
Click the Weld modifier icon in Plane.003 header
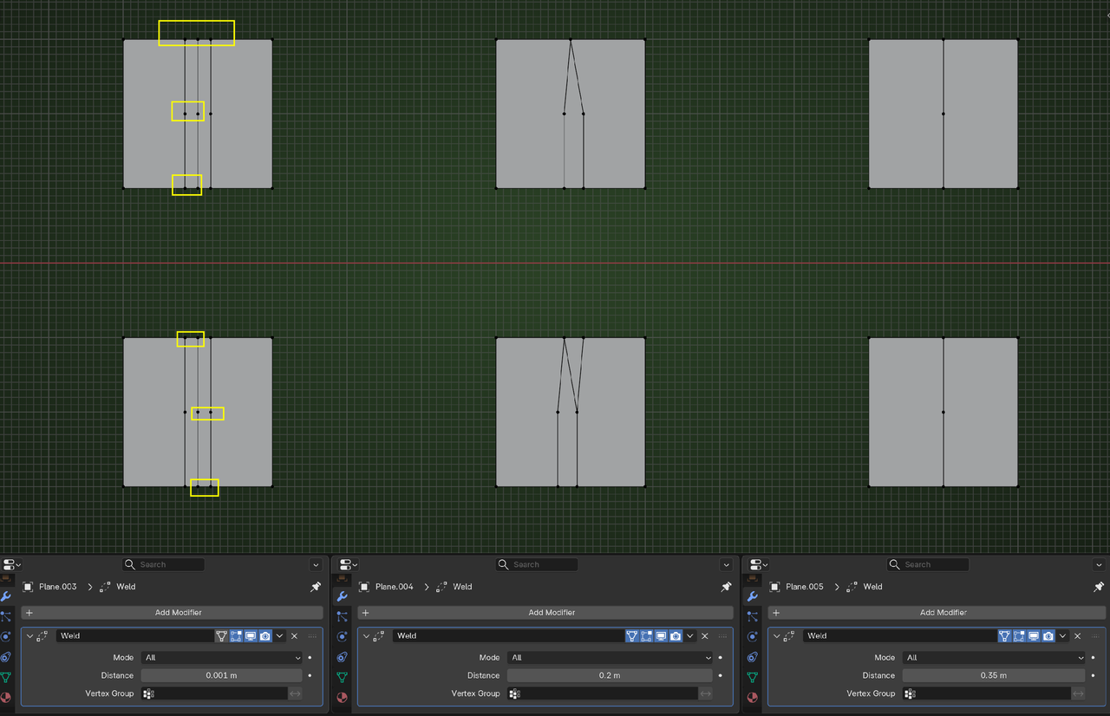pos(42,635)
